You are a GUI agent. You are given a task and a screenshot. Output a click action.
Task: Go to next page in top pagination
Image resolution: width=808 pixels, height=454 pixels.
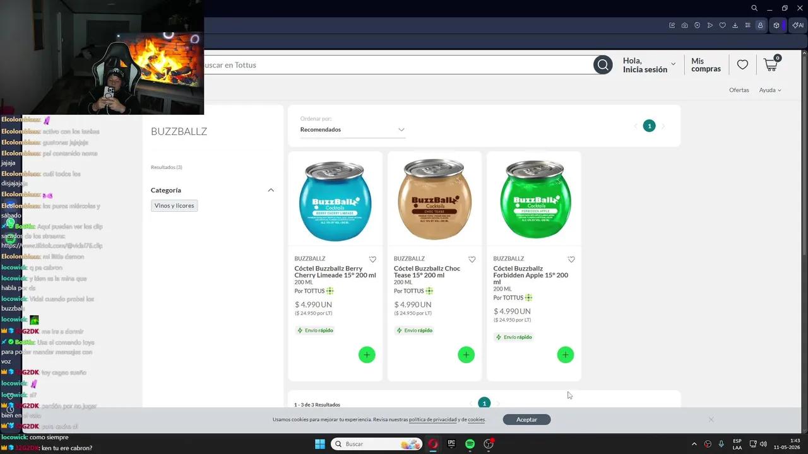pos(663,126)
